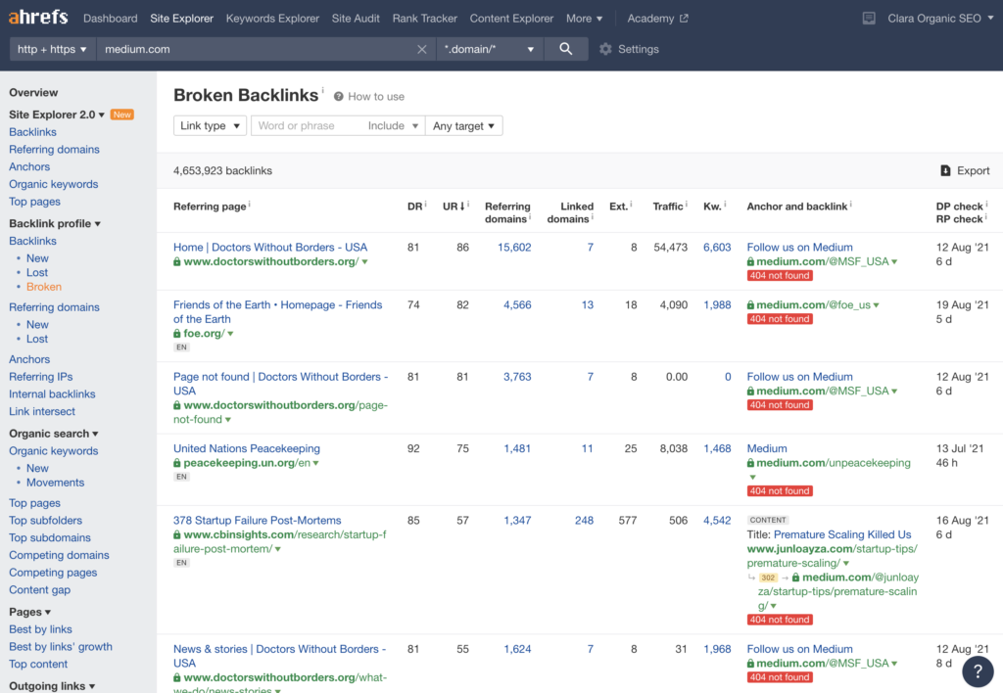Click the Referring page info icon
Viewport: 1003px width, 693px height.
[x=250, y=204]
